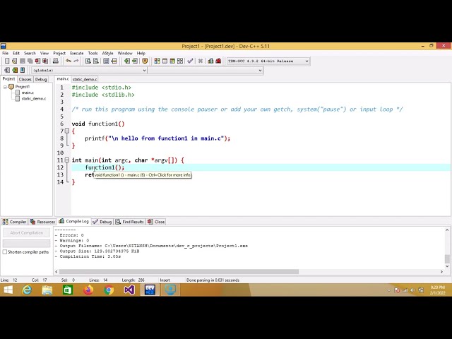Collapse the function1 code fold at line 7
The width and height of the screenshot is (452, 339).
point(67,131)
